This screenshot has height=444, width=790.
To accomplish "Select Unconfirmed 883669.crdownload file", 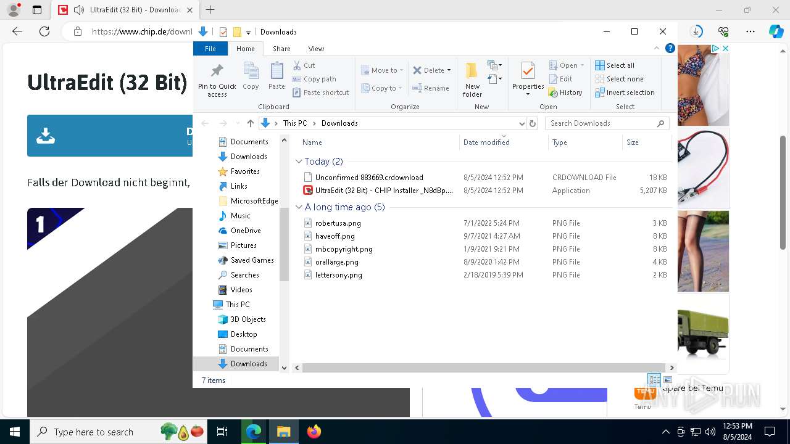I will (369, 178).
